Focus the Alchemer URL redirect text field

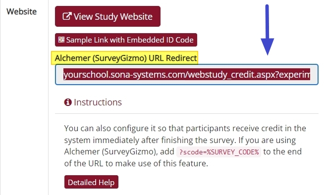point(187,75)
